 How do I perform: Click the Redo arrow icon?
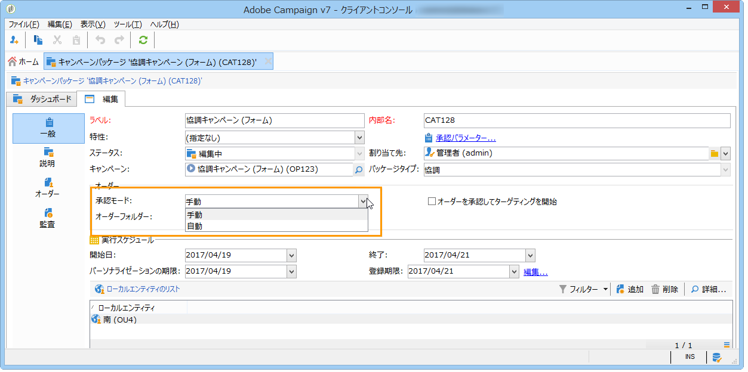[x=119, y=40]
